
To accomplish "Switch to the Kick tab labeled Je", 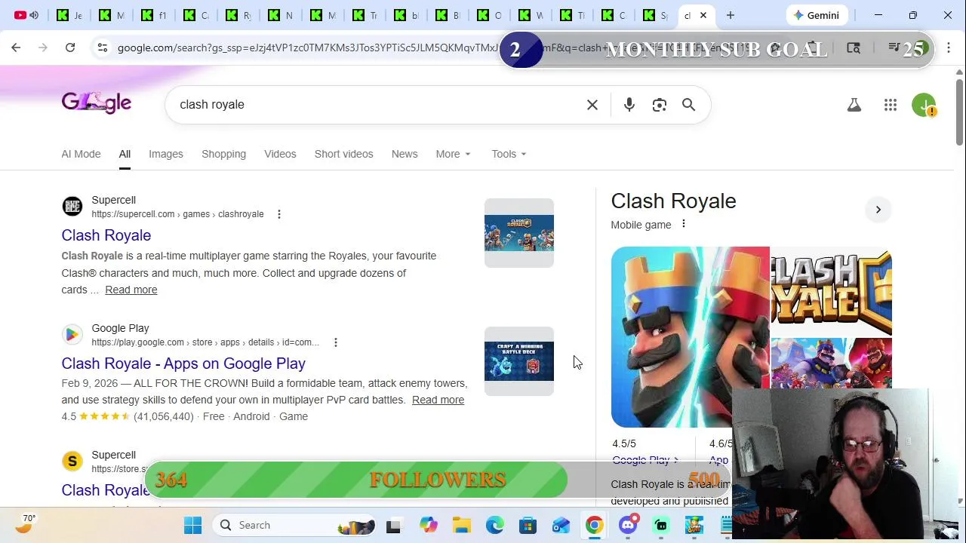I will click(x=69, y=15).
